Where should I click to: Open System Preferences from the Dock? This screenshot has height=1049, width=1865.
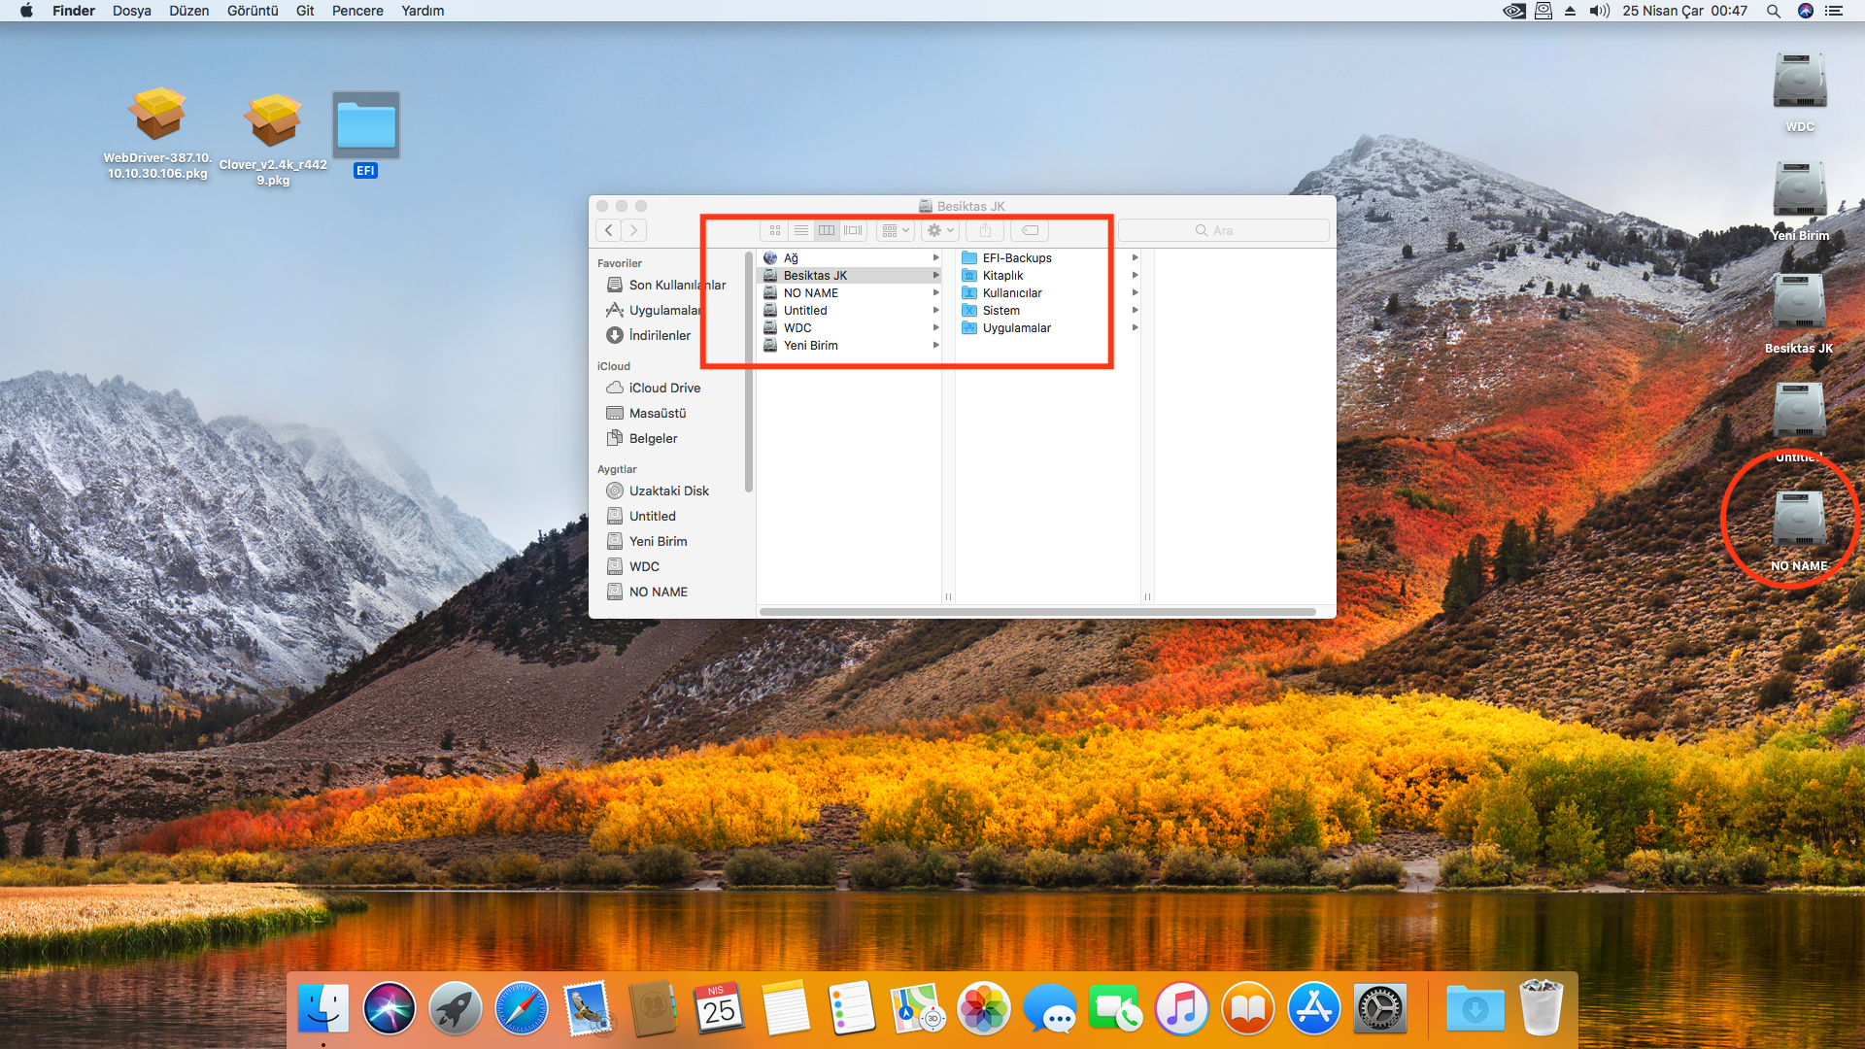[1379, 1009]
